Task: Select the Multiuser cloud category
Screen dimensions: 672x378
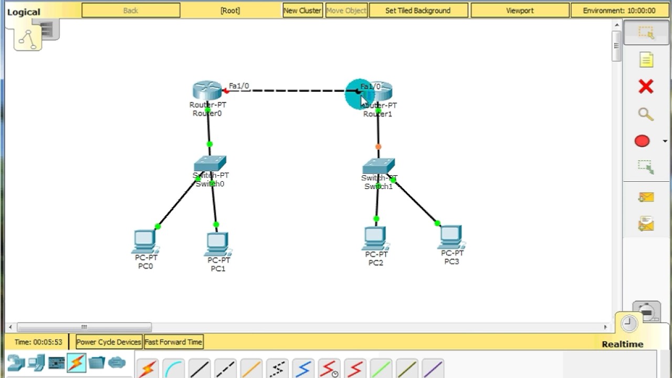Action: (x=117, y=363)
